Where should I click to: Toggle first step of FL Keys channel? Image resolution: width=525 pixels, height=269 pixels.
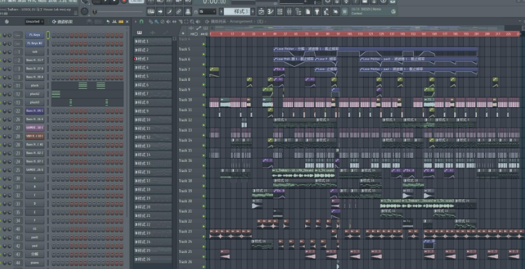[54, 35]
